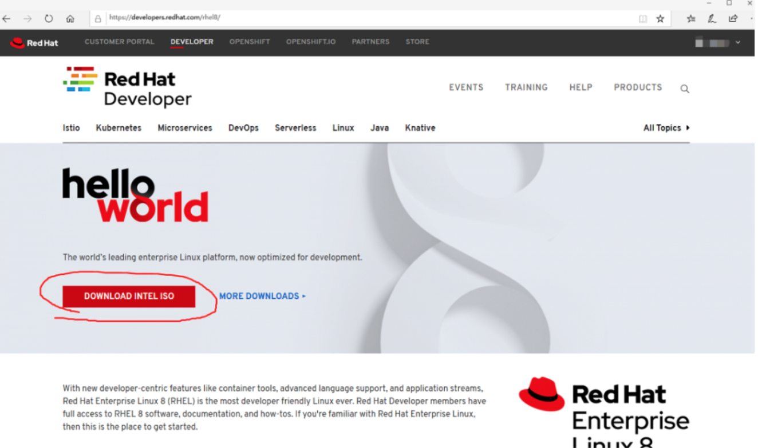This screenshot has height=448, width=758.
Task: Click the URL address bar
Action: click(366, 18)
